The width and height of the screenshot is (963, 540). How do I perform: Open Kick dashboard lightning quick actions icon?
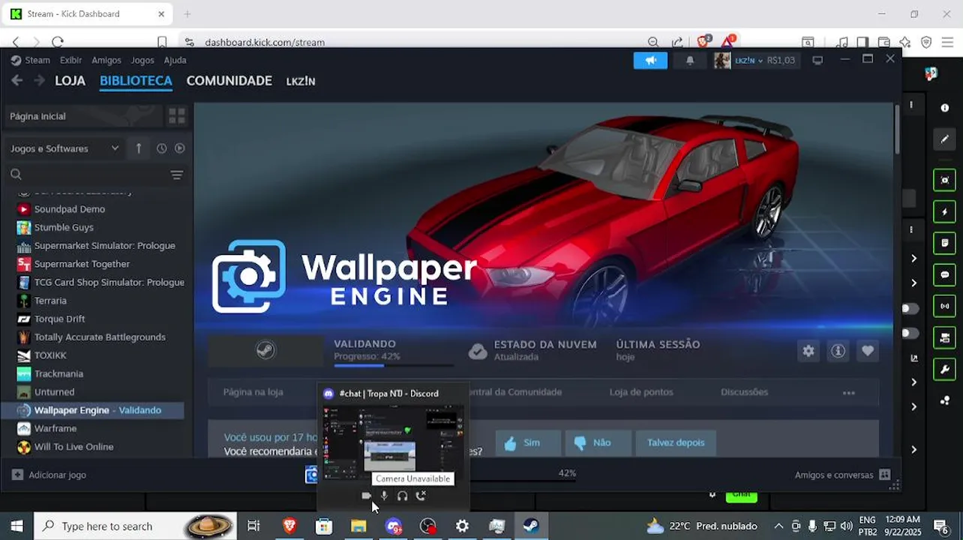945,211
